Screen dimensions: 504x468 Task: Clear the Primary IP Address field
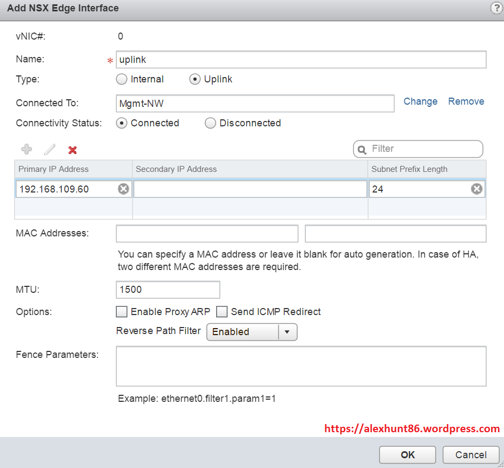click(x=123, y=189)
